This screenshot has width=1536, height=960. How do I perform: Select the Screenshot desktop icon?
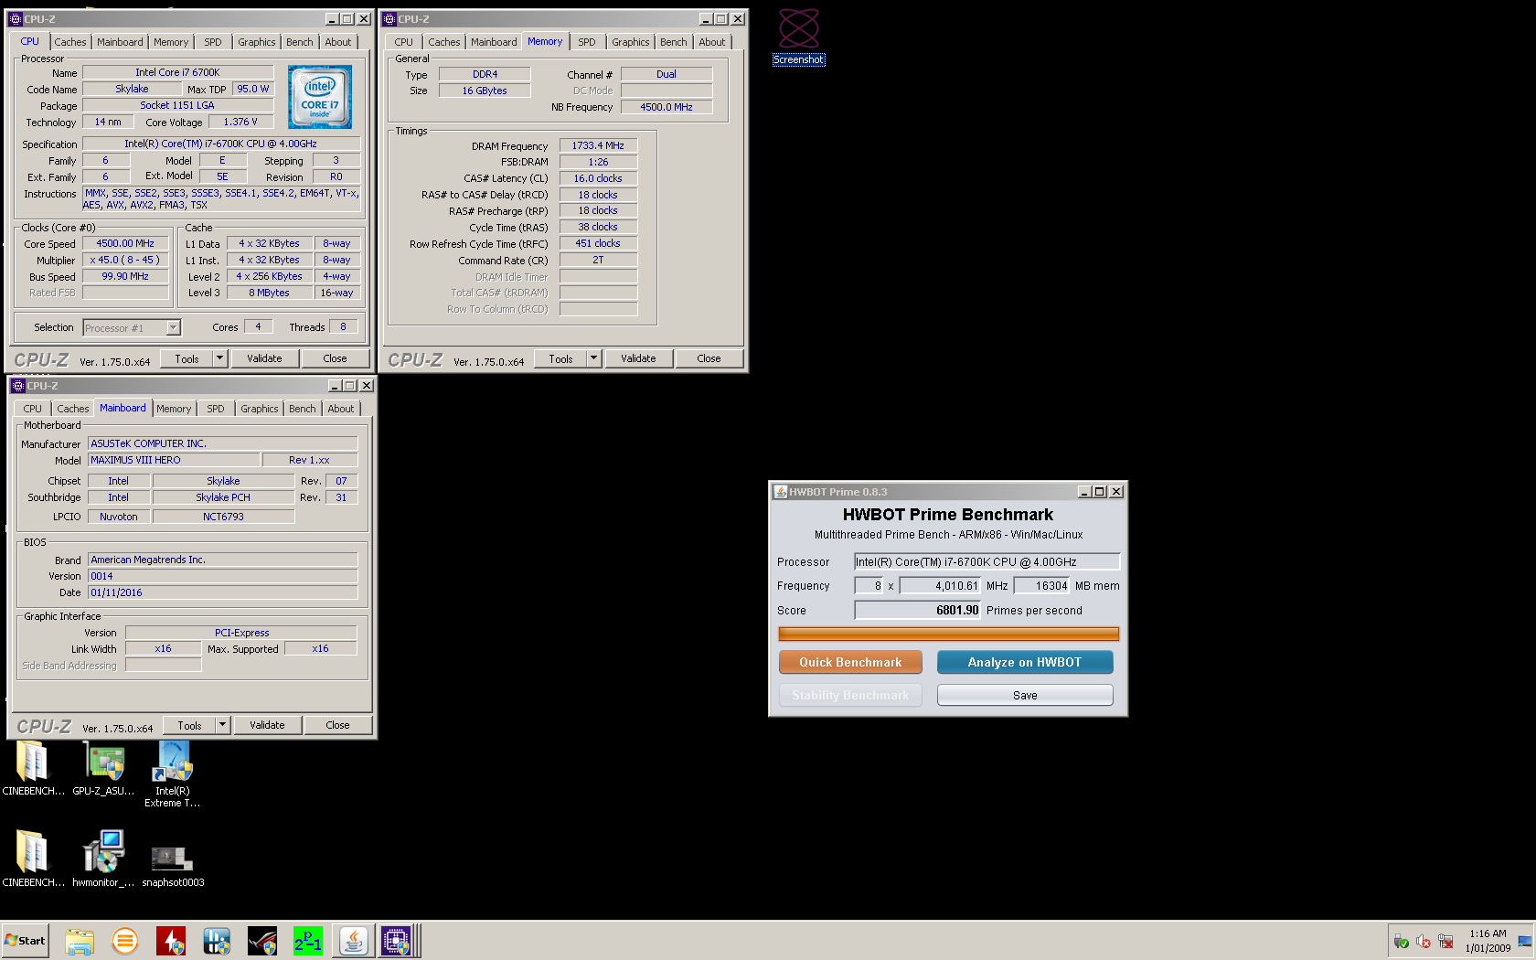point(798,37)
